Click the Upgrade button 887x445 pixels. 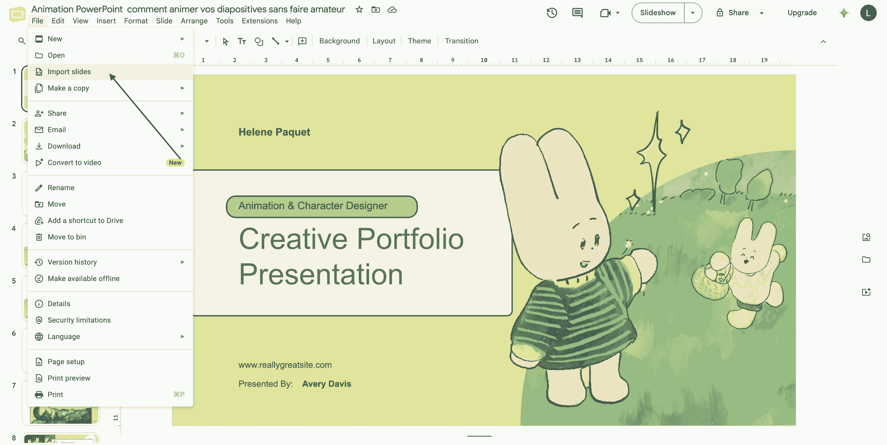(x=802, y=13)
